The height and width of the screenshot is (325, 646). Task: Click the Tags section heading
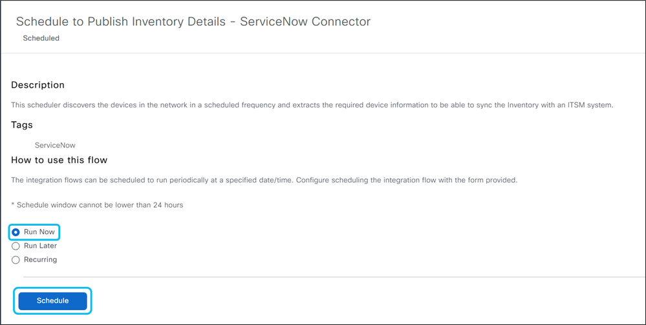[22, 125]
